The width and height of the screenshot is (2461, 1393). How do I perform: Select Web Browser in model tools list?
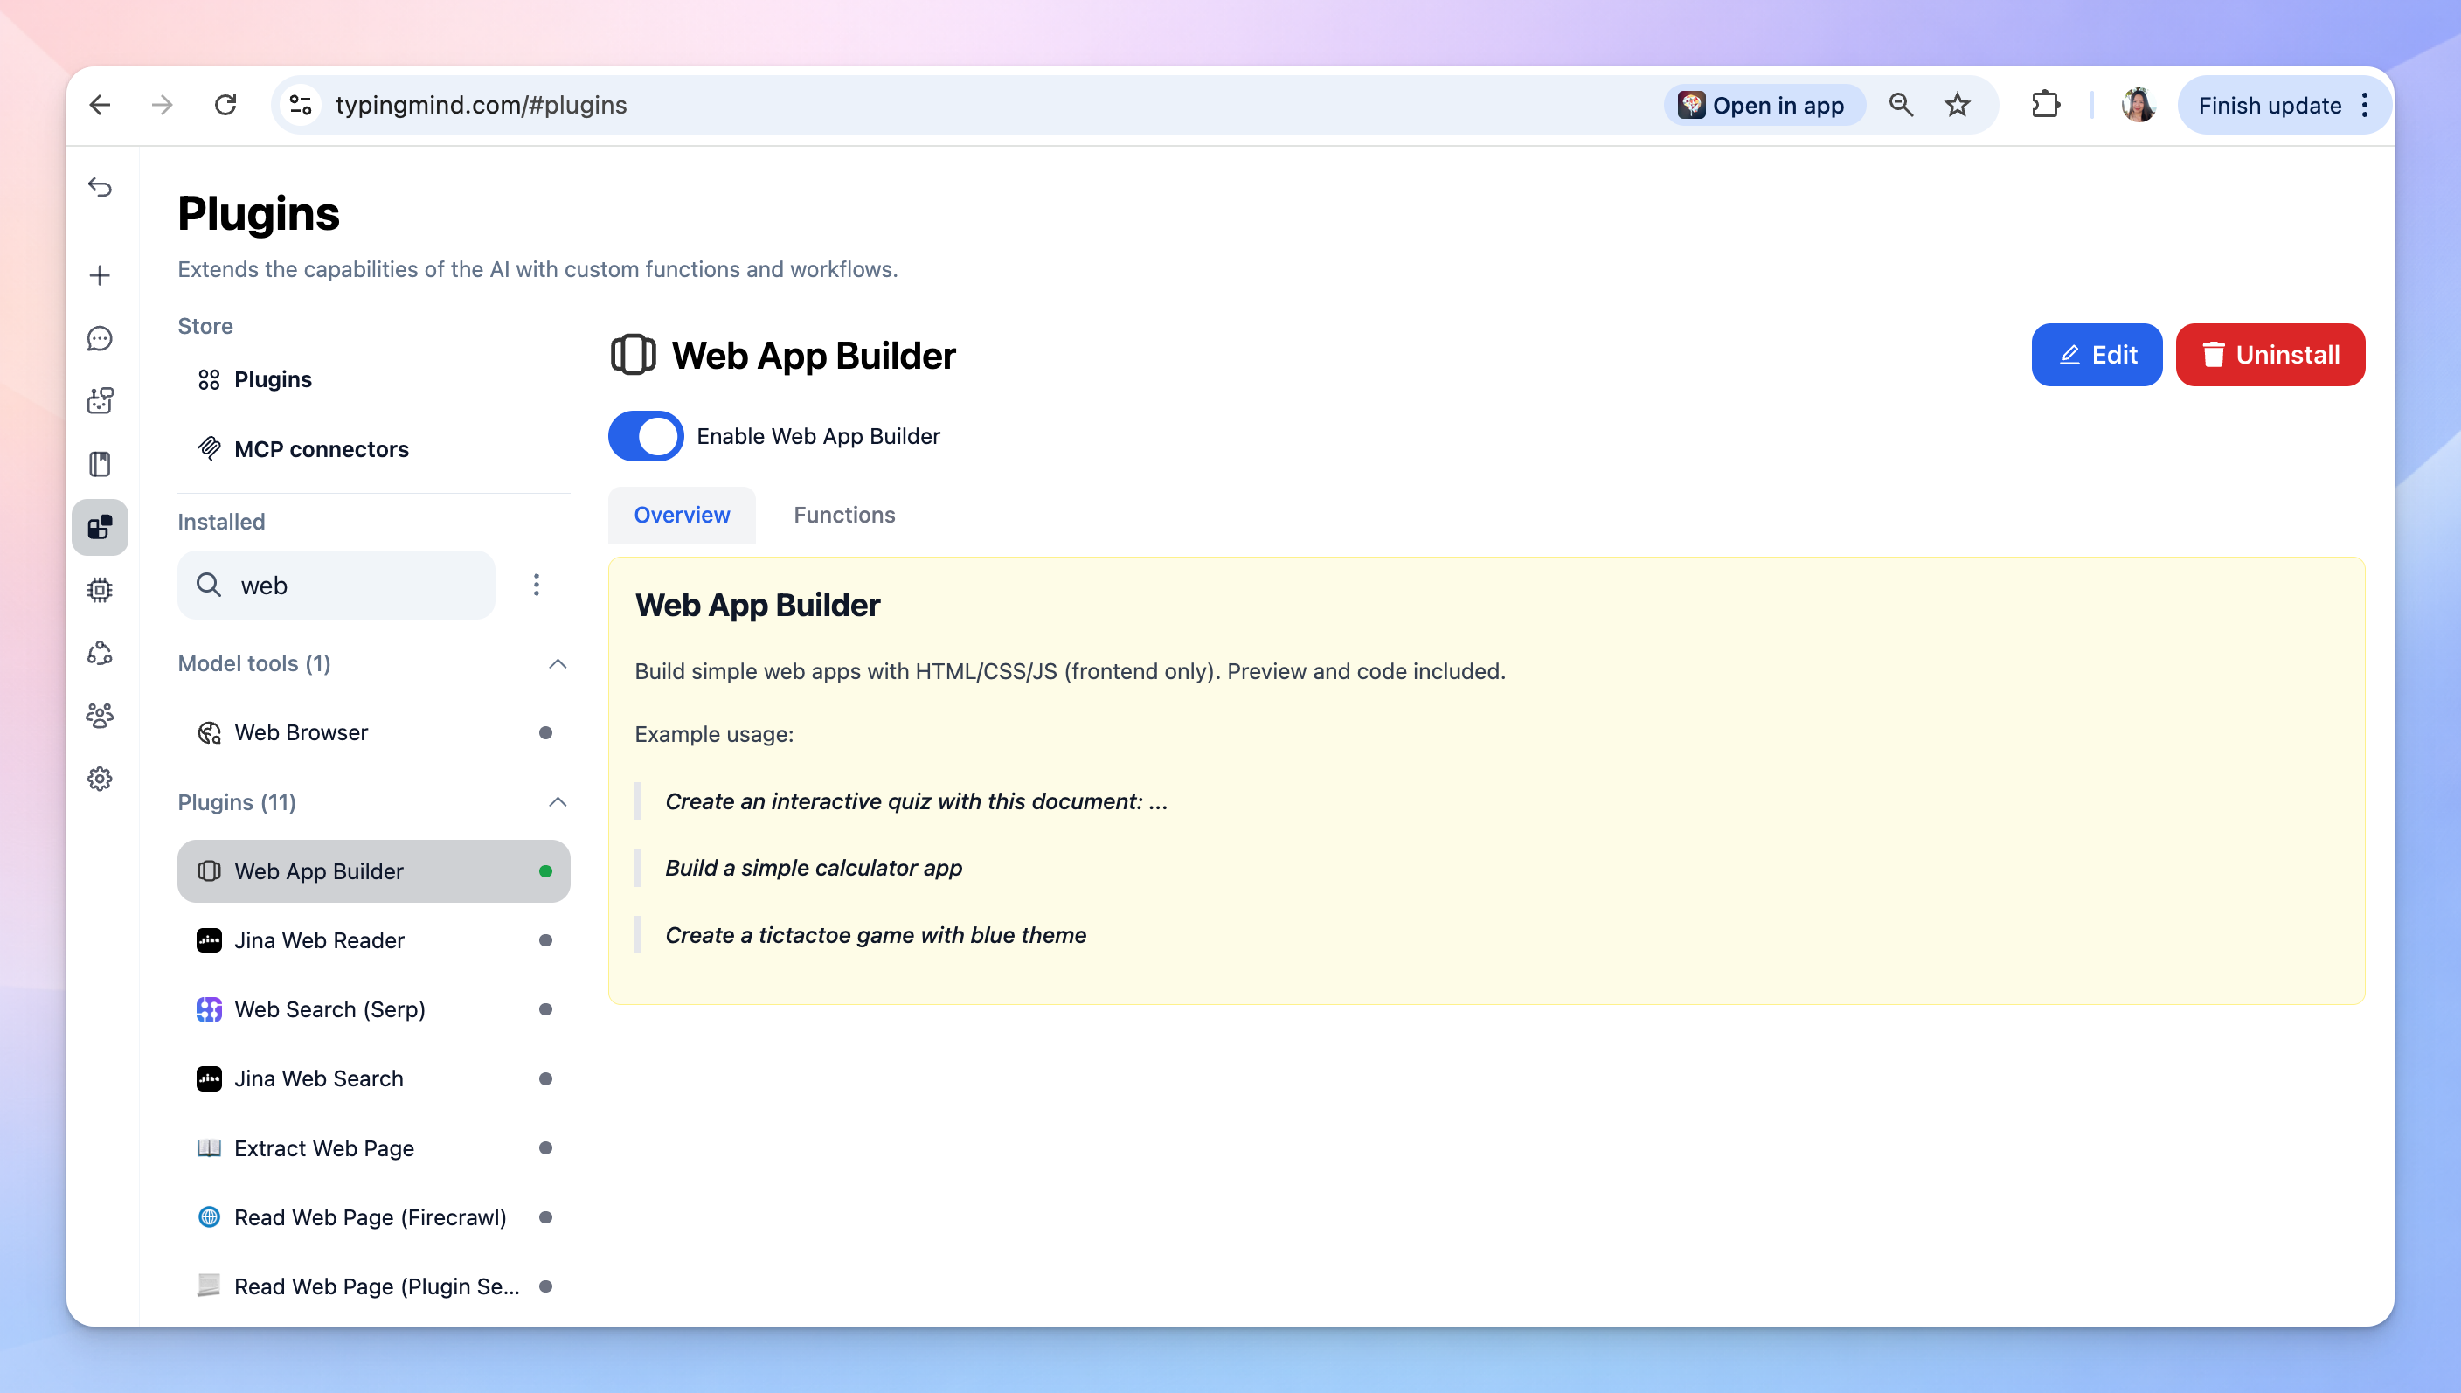tap(374, 733)
